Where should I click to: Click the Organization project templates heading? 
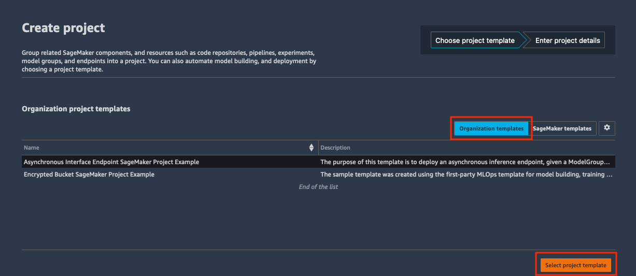pyautogui.click(x=76, y=109)
